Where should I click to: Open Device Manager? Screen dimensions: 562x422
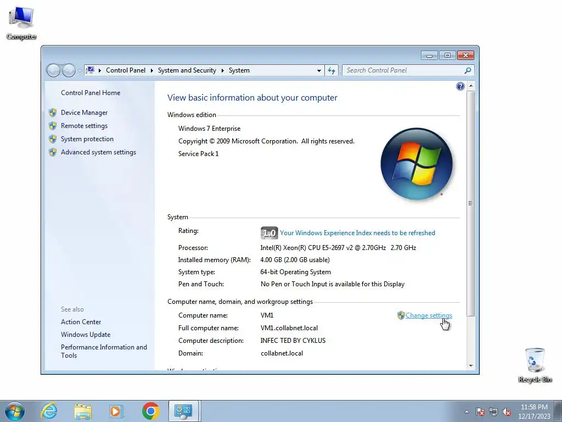pos(84,113)
